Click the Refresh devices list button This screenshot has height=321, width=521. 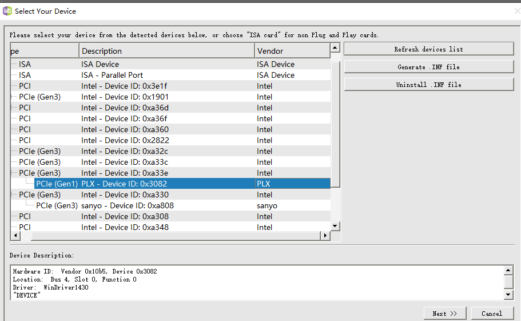[x=428, y=49]
